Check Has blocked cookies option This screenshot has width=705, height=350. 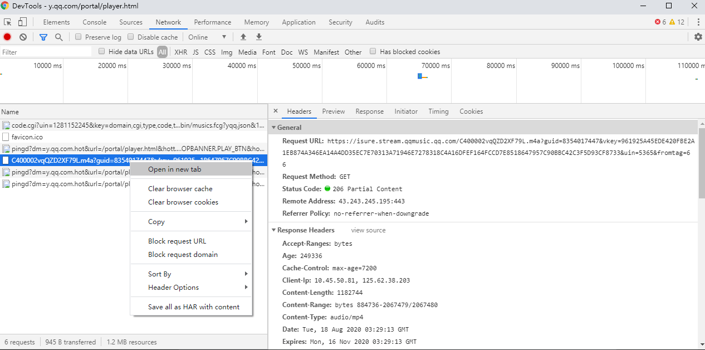[x=373, y=51]
